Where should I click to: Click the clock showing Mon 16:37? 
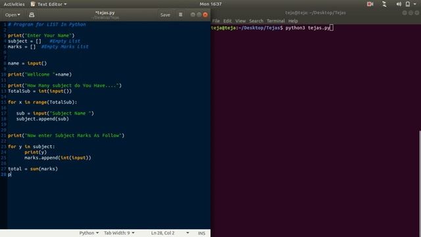pos(210,4)
